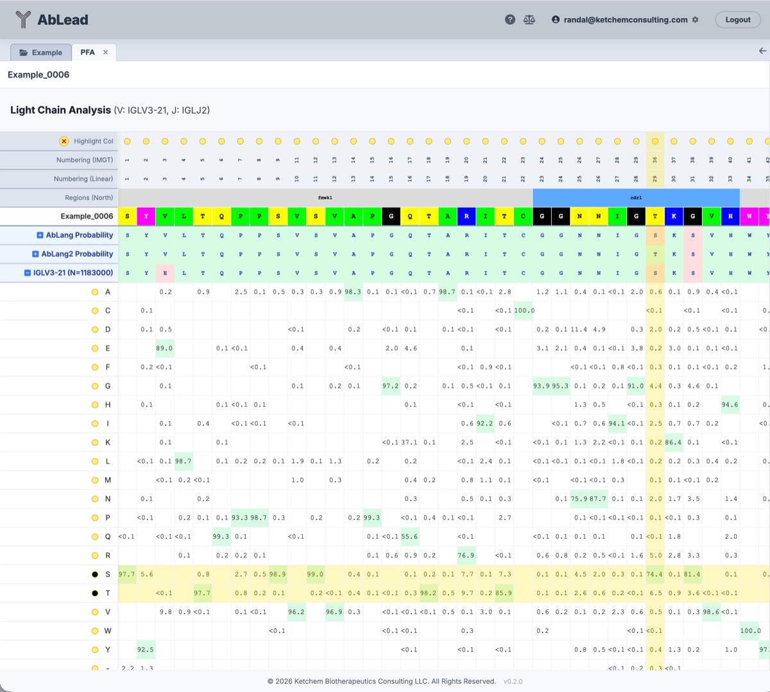This screenshot has width=770, height=692.
Task: Click the folder icon on the Example tab
Action: [x=24, y=52]
